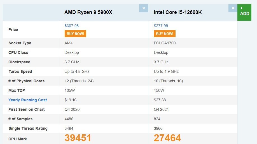Click the Turbo Speed row label
Screen dimensions: 257x144
pos(20,71)
